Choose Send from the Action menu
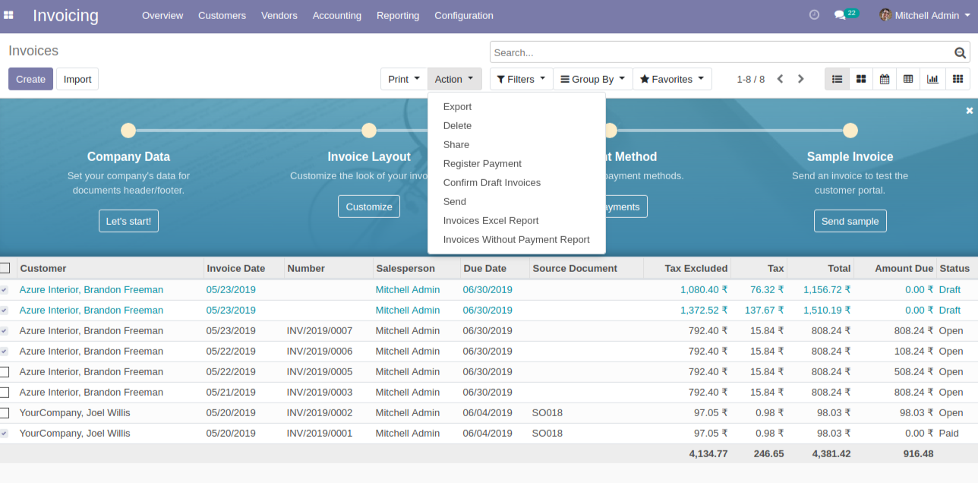Viewport: 978px width, 483px height. coord(516,202)
